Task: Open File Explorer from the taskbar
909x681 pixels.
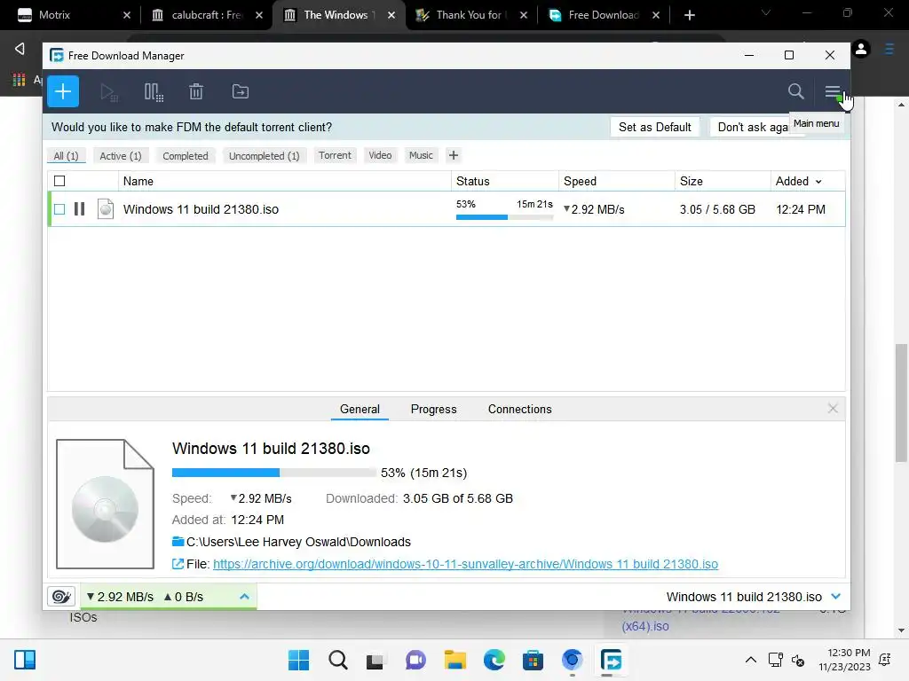Action: coord(455,660)
